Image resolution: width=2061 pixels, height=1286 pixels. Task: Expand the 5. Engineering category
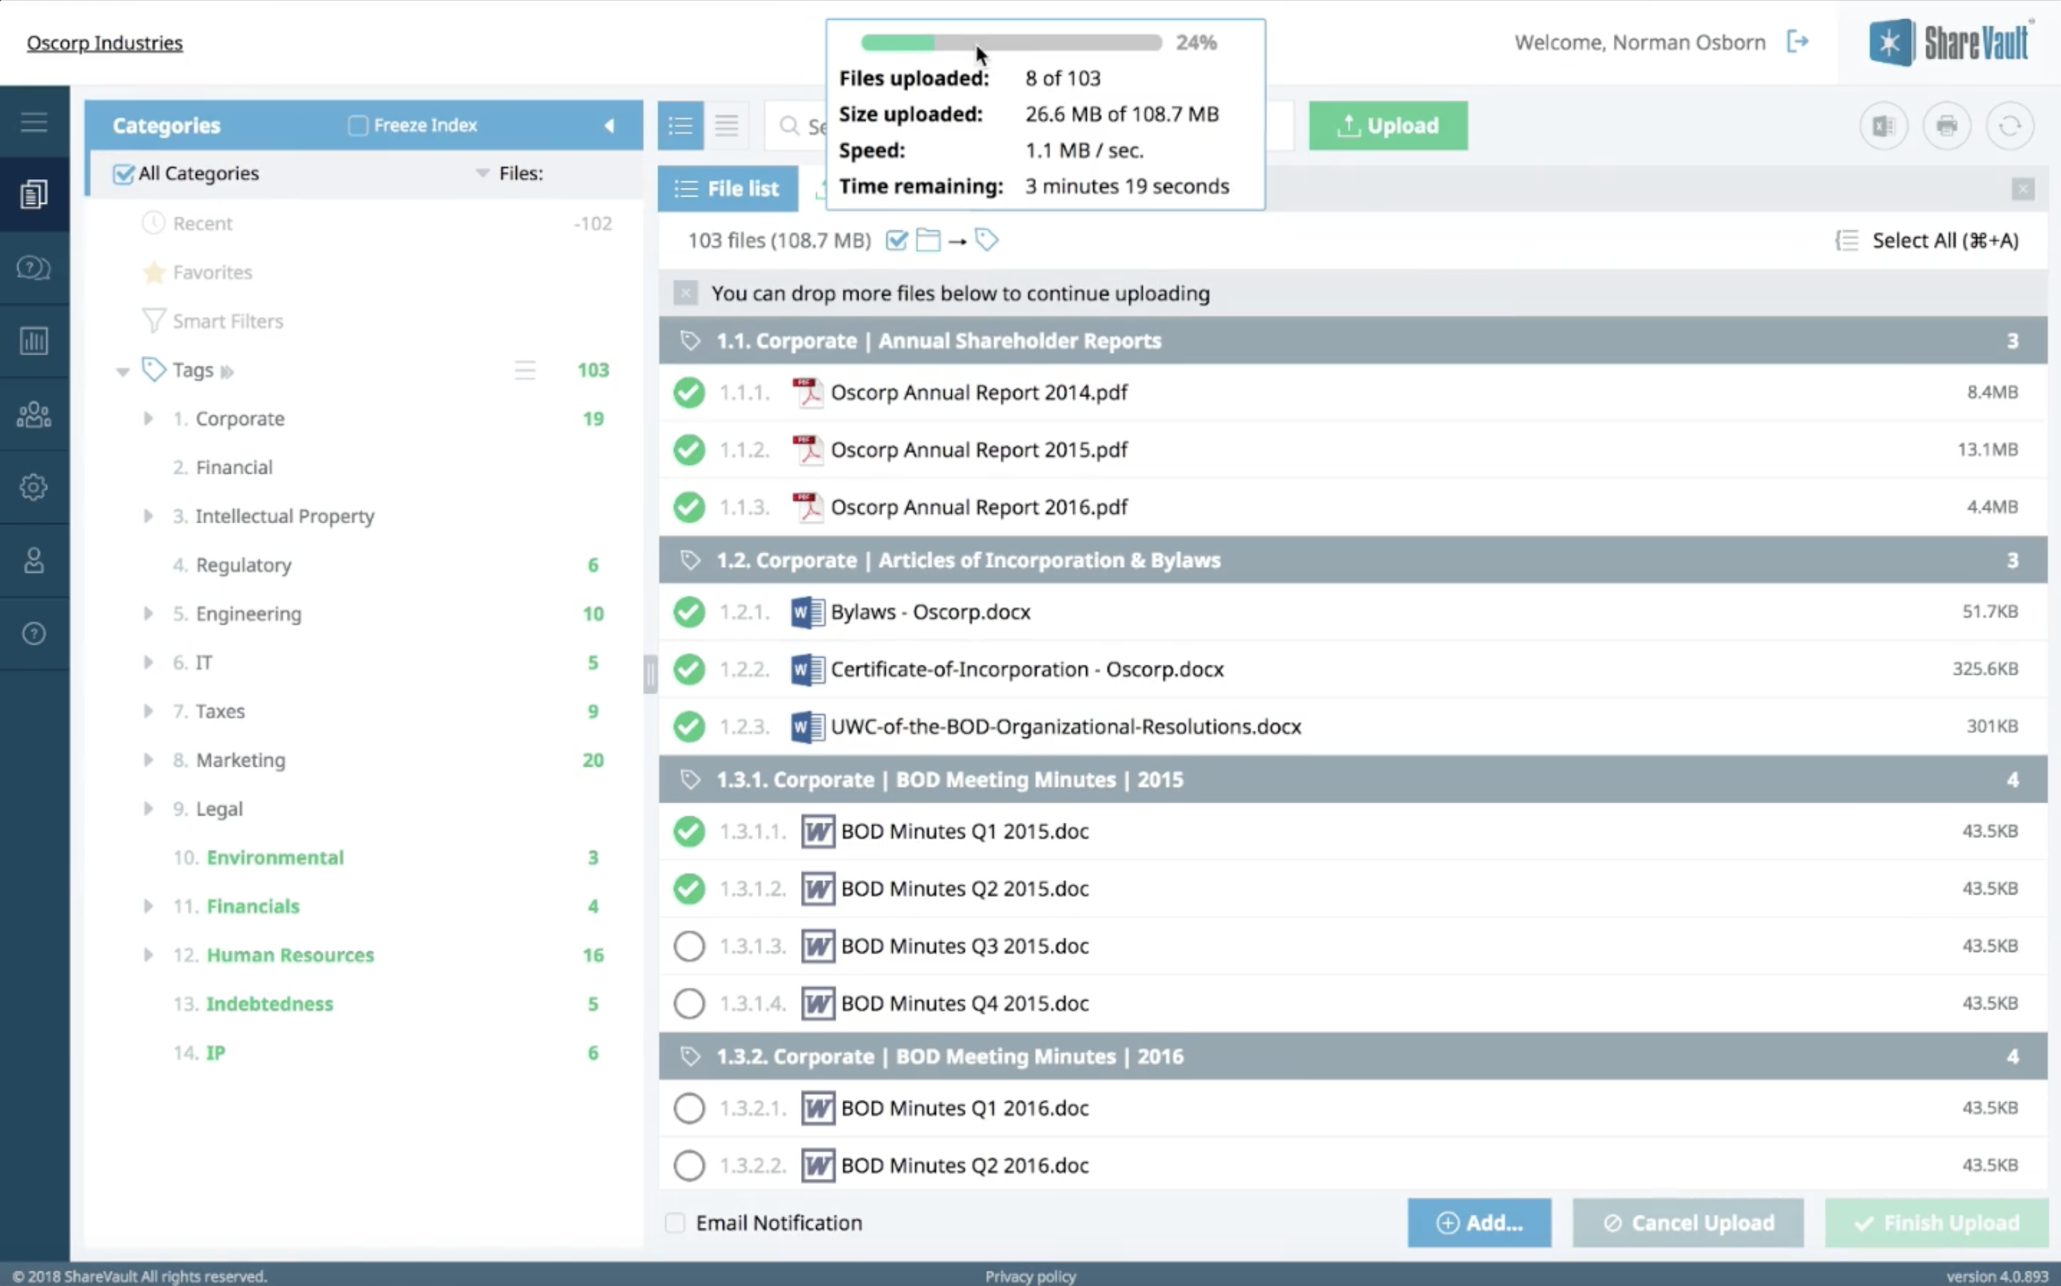click(x=149, y=614)
